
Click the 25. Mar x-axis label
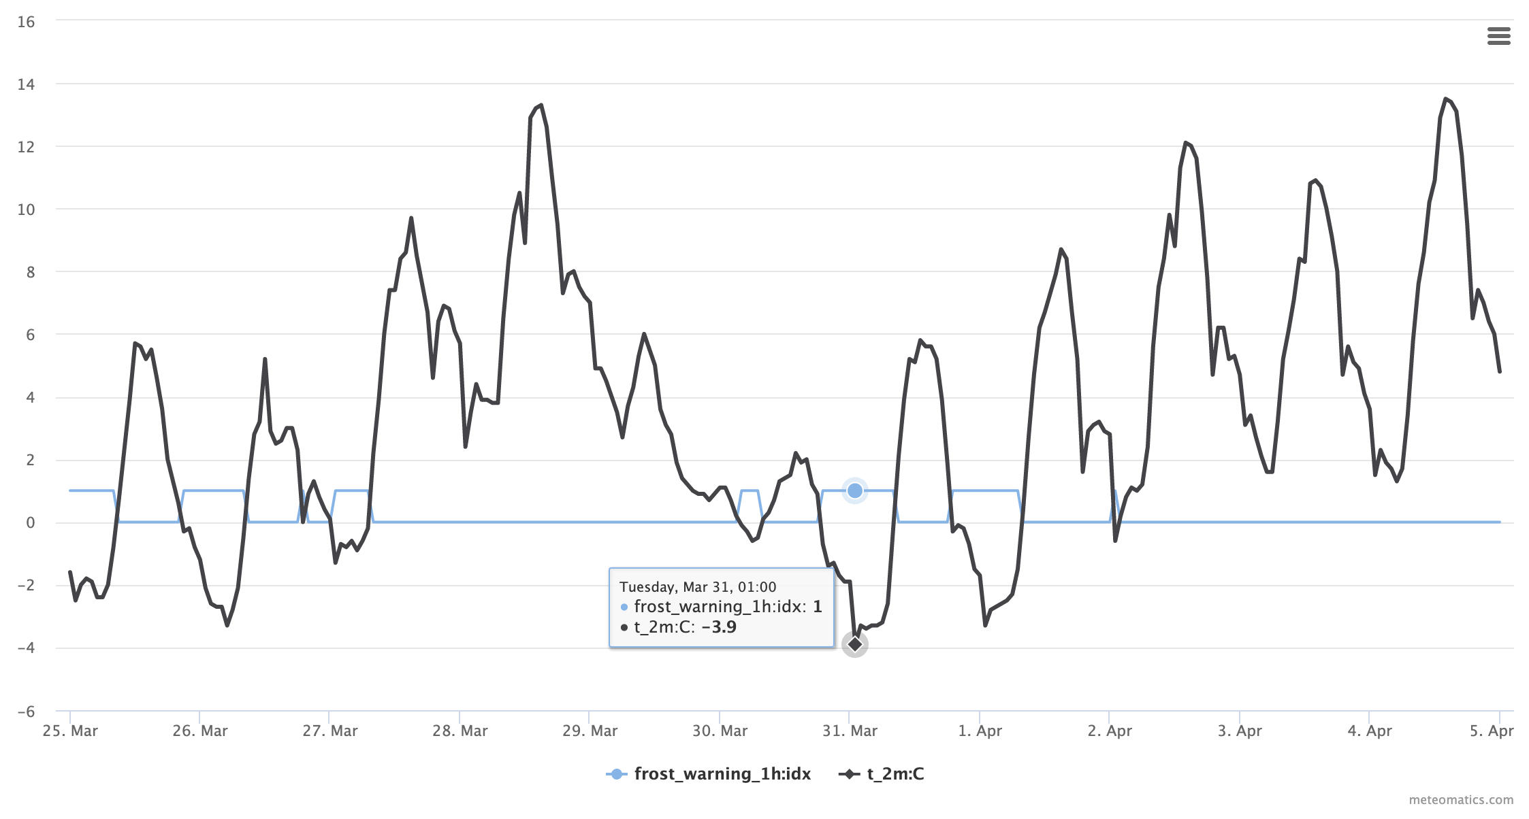coord(70,731)
